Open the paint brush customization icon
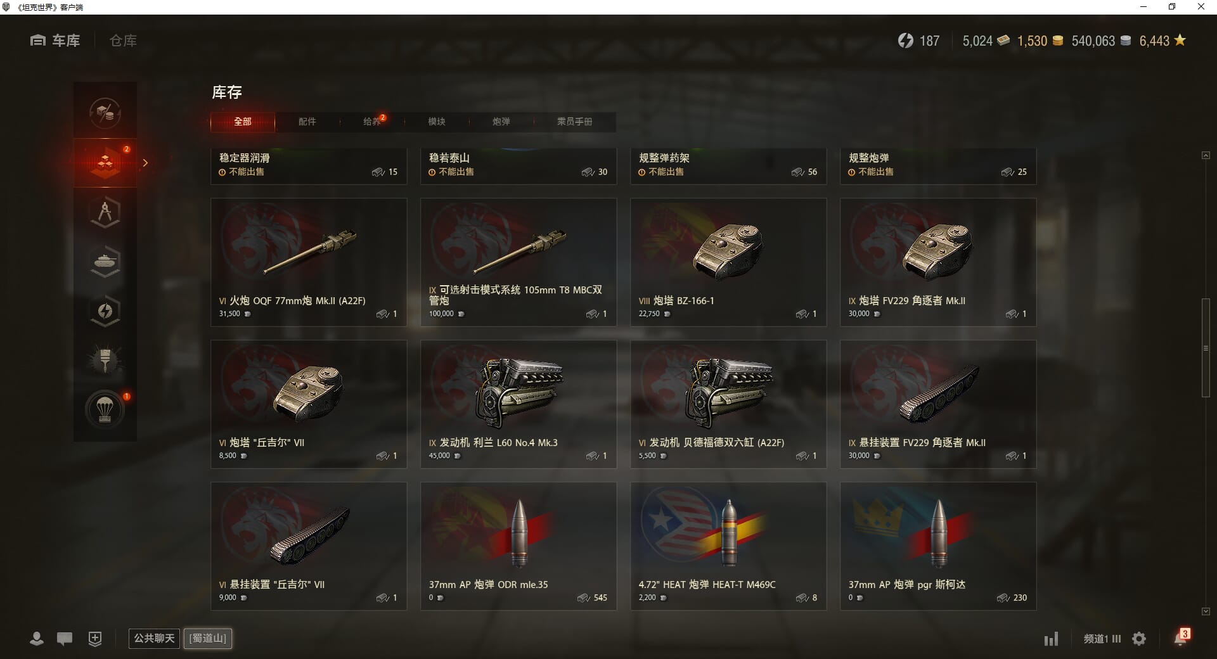Image resolution: width=1217 pixels, height=659 pixels. pos(105,361)
